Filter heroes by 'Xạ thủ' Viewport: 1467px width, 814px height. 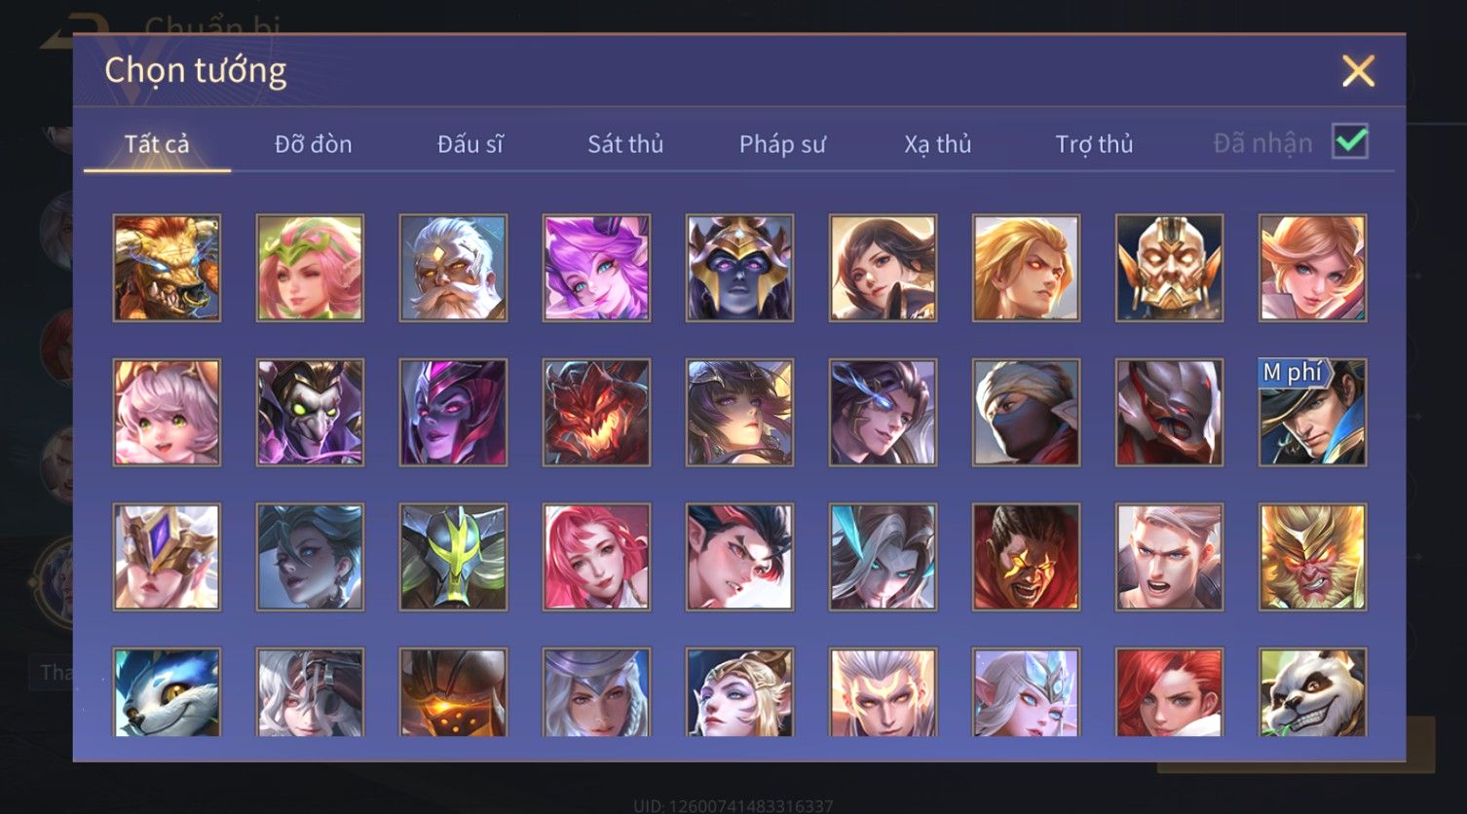938,144
